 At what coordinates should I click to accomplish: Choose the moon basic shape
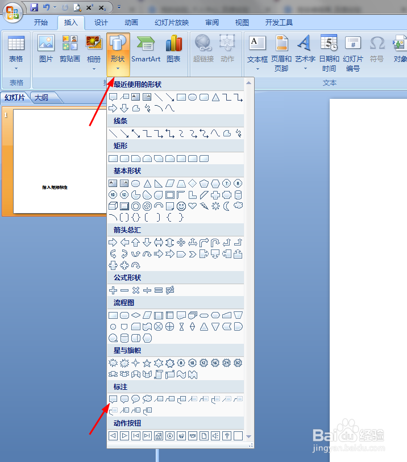[x=227, y=206]
